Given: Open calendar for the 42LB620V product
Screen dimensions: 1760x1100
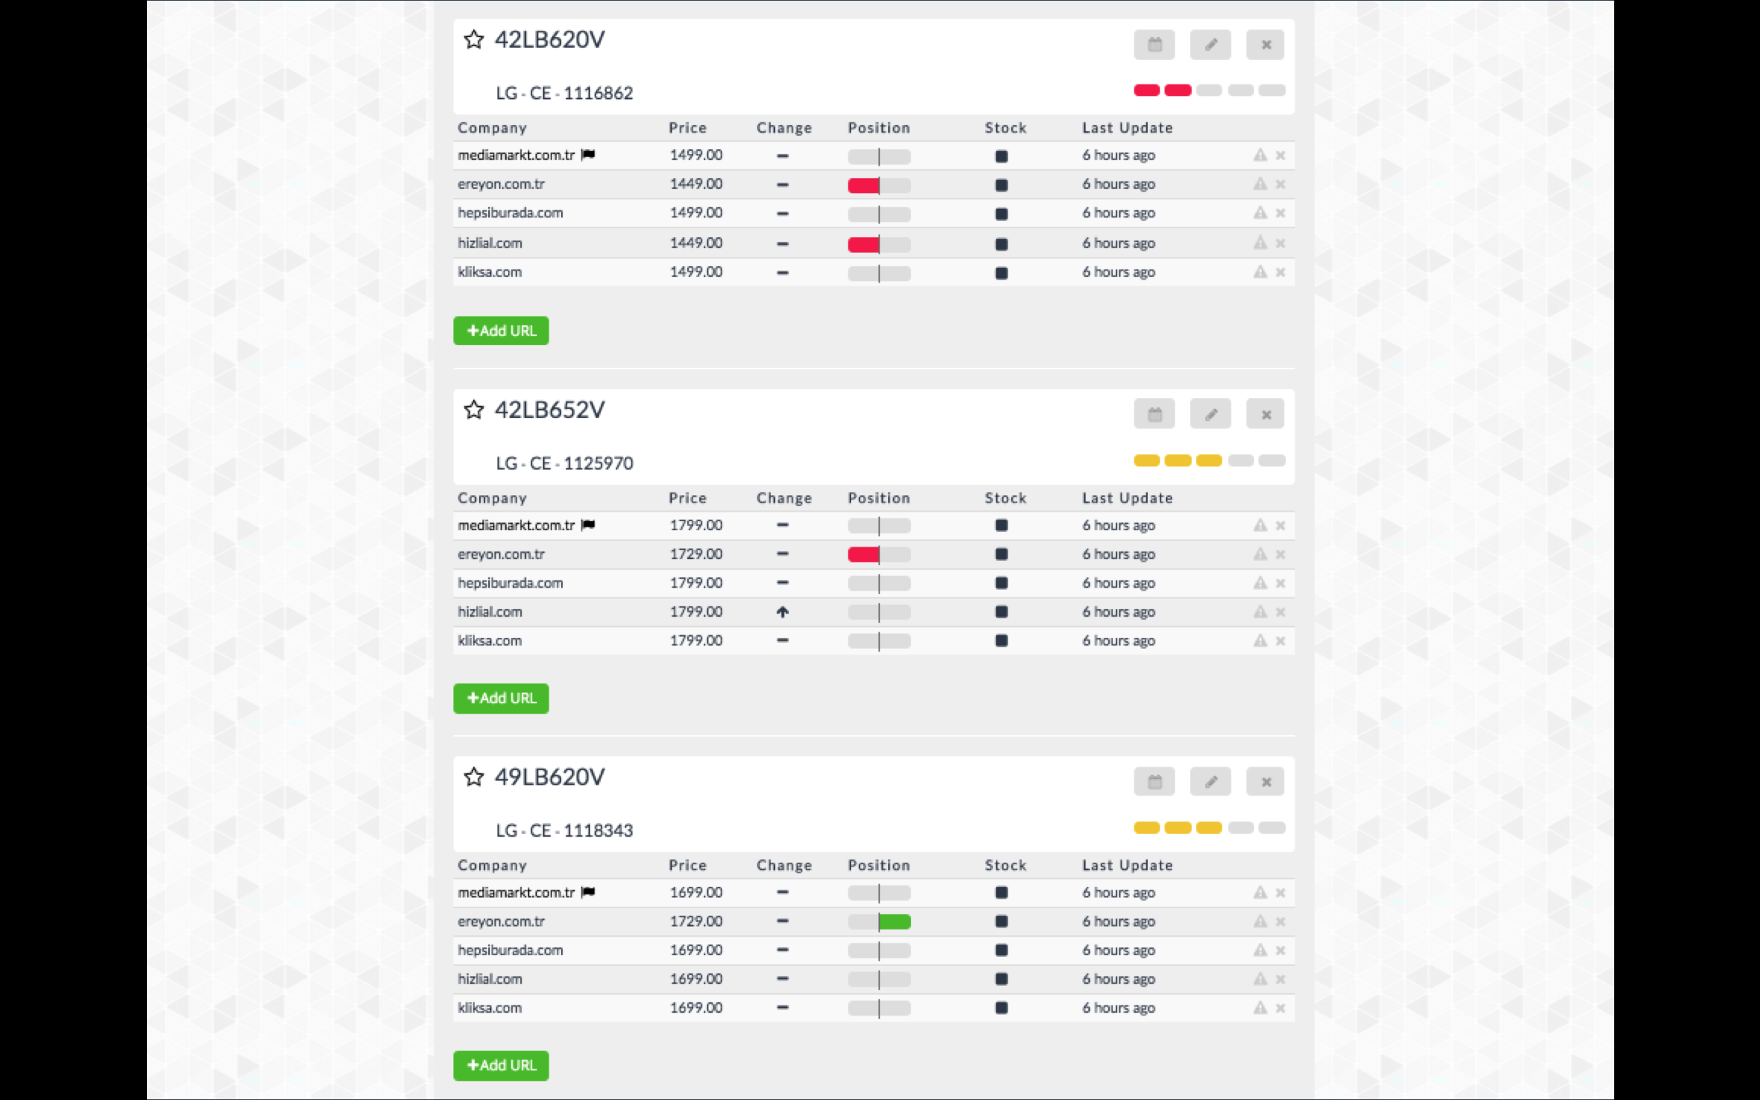Looking at the screenshot, I should [1154, 45].
